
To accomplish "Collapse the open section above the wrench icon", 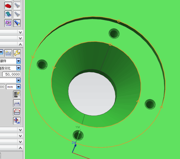I will tap(20, 44).
